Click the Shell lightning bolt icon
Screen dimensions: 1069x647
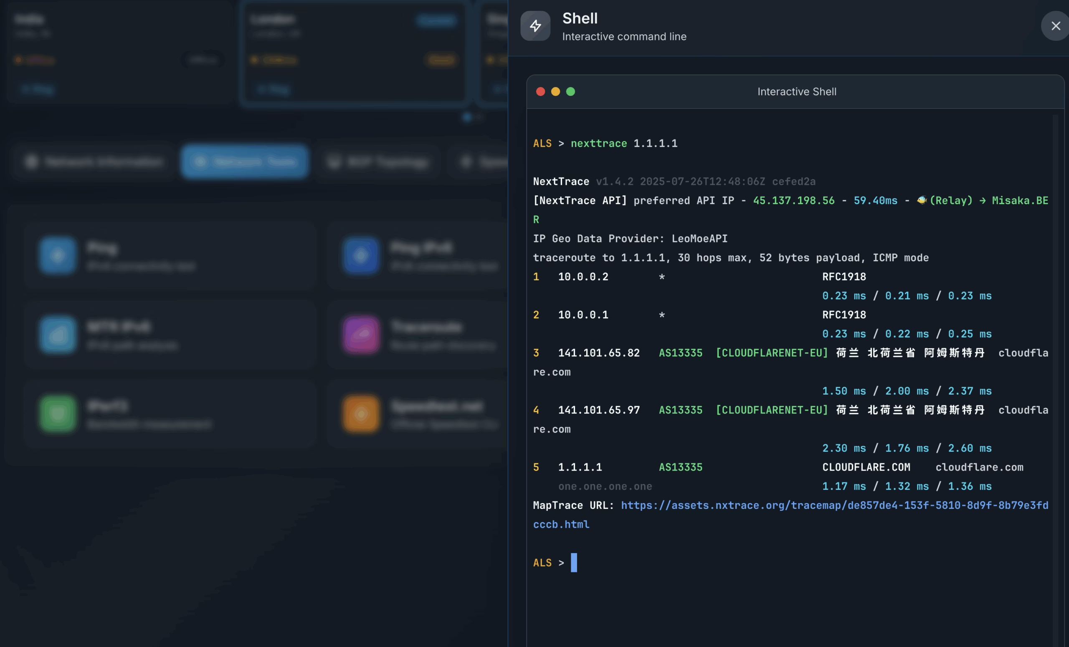point(535,25)
